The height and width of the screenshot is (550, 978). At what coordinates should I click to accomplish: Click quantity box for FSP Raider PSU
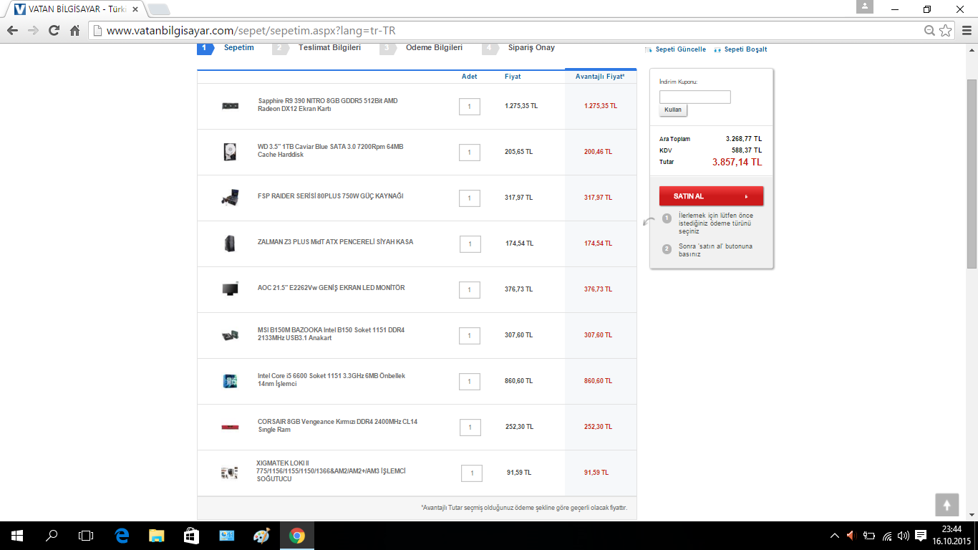(x=470, y=198)
